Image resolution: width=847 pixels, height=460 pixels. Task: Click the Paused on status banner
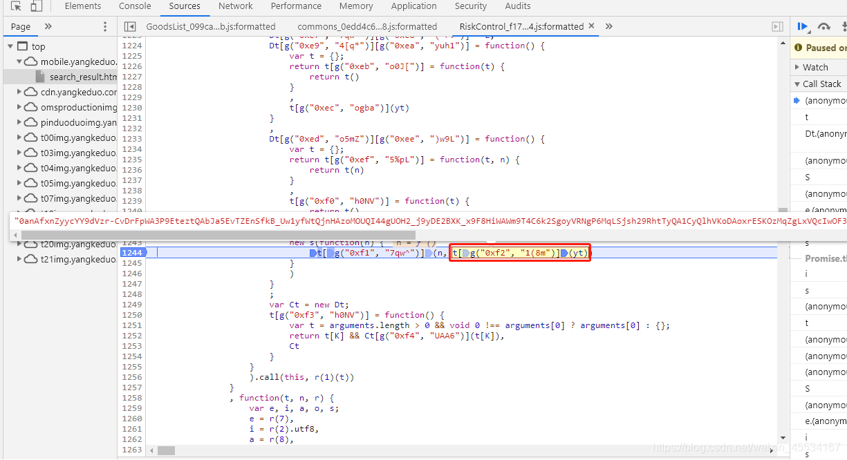click(819, 48)
